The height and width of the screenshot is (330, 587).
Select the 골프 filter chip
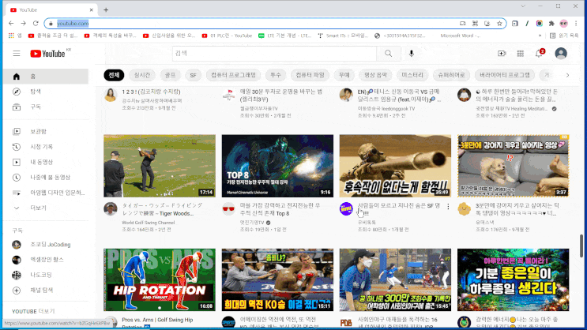pos(171,75)
